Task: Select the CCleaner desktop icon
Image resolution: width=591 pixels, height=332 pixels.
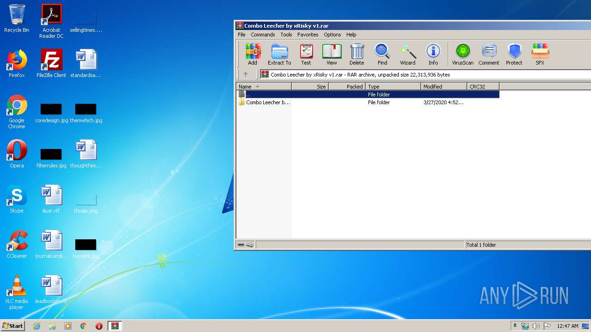Action: pyautogui.click(x=17, y=244)
